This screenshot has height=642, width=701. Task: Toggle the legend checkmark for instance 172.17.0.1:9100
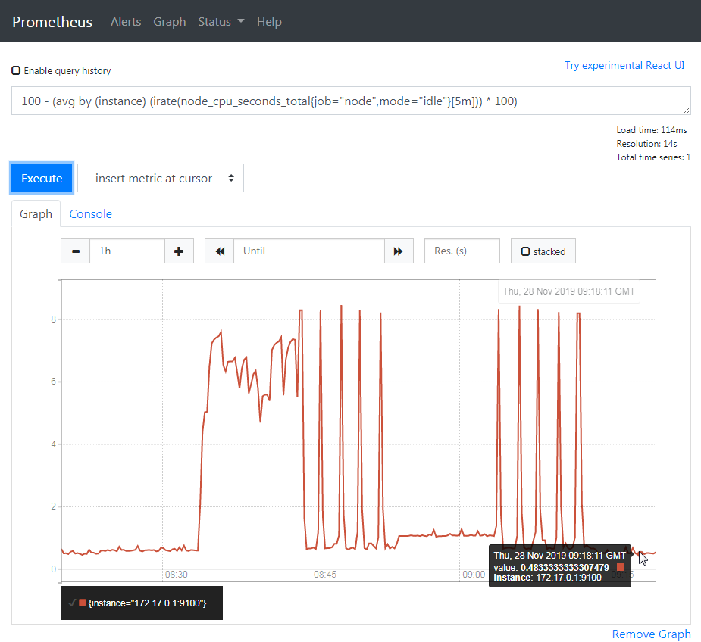tap(72, 603)
